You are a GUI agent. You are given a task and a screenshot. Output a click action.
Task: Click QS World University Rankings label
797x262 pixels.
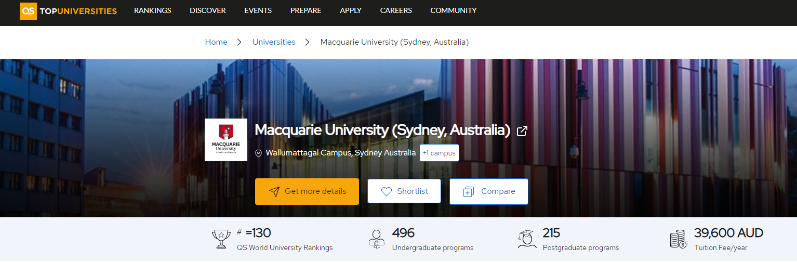pos(285,248)
